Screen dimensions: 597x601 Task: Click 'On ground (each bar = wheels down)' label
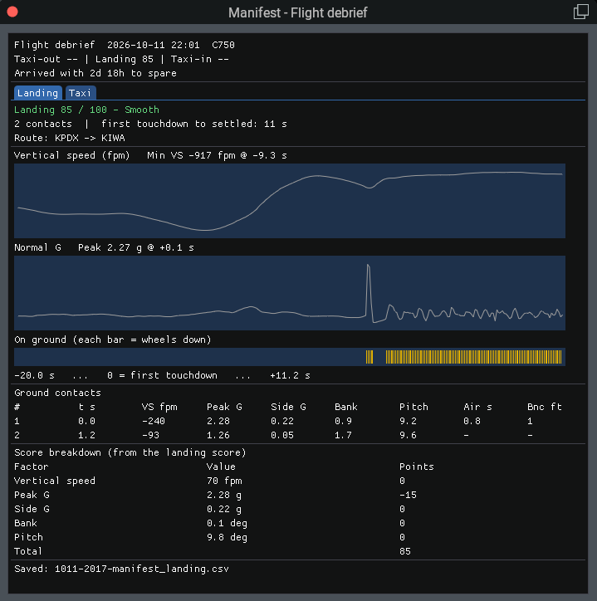(113, 340)
